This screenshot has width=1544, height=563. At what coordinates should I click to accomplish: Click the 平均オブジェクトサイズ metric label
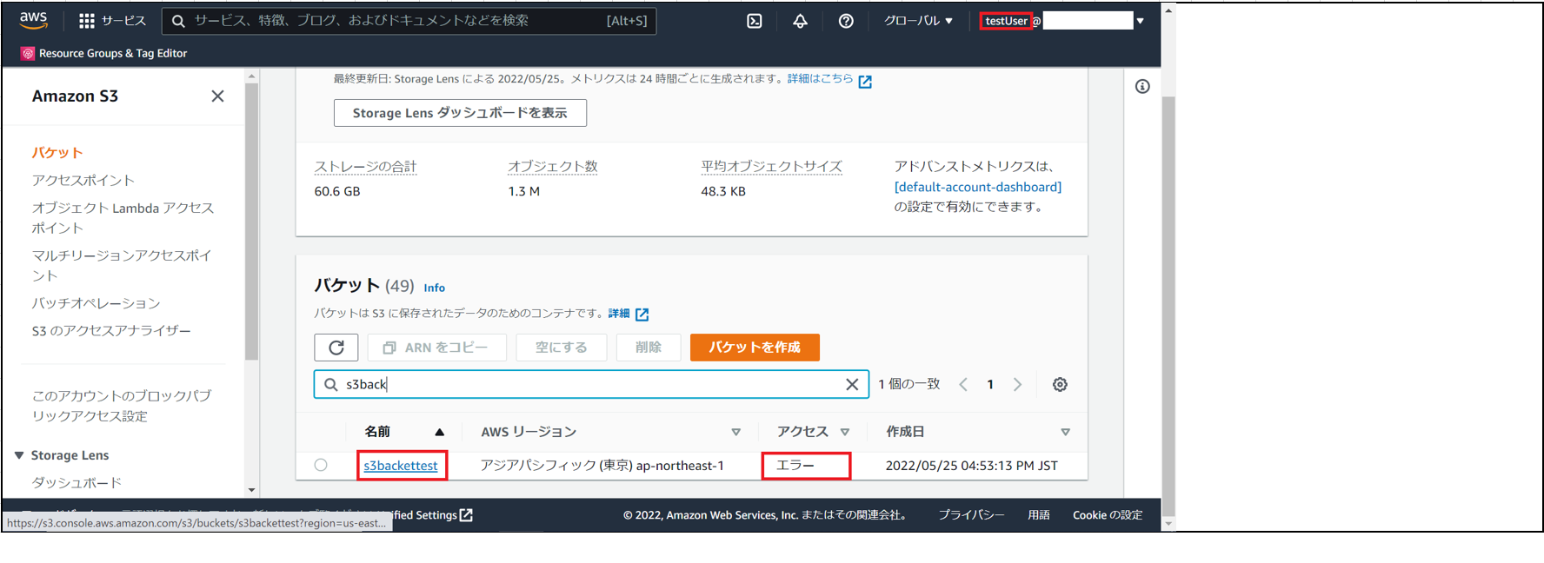(772, 167)
